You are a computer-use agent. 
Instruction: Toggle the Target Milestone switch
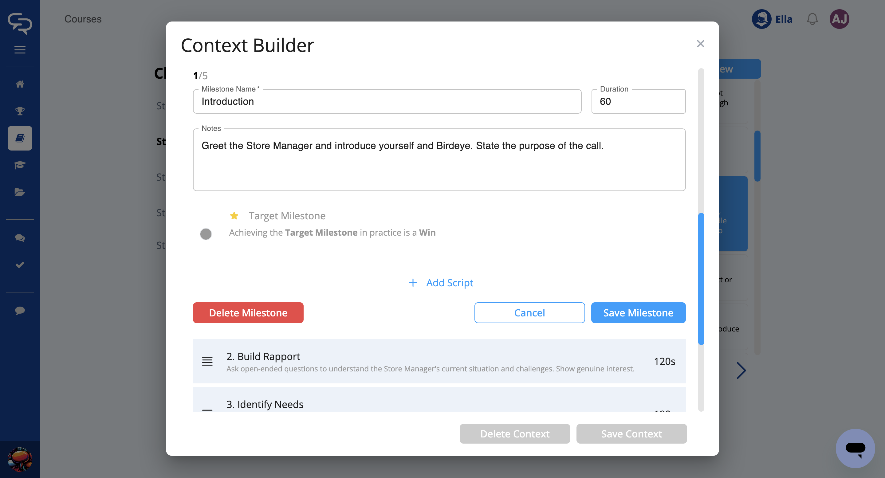click(x=206, y=234)
